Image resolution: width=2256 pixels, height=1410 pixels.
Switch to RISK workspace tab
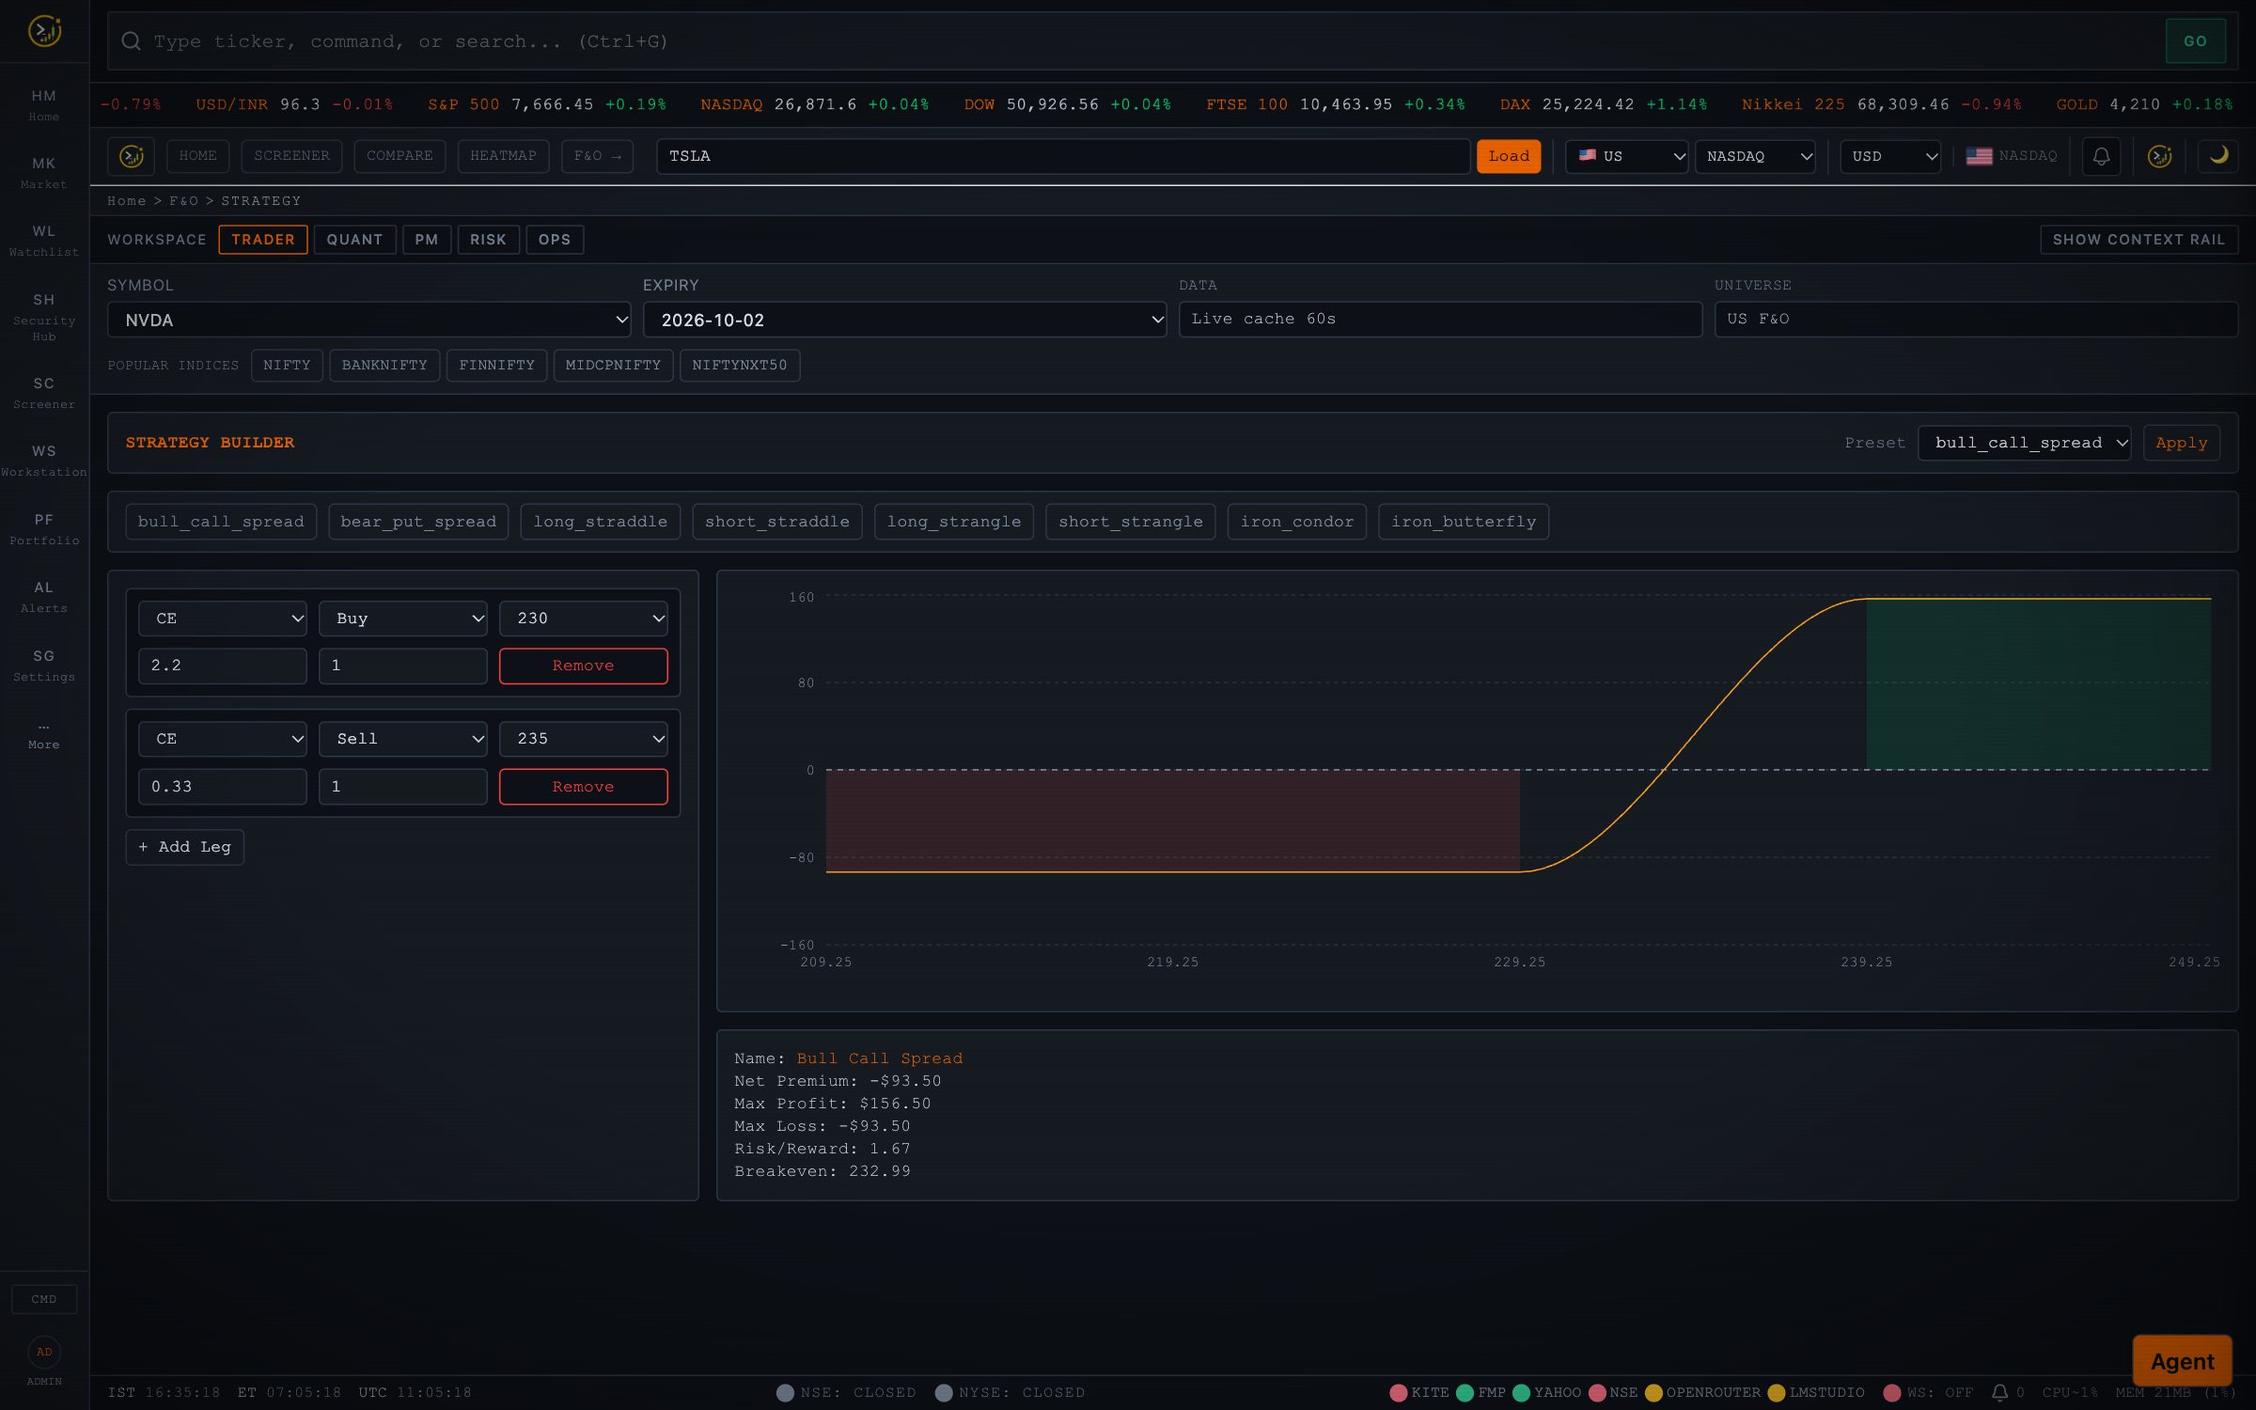(488, 240)
